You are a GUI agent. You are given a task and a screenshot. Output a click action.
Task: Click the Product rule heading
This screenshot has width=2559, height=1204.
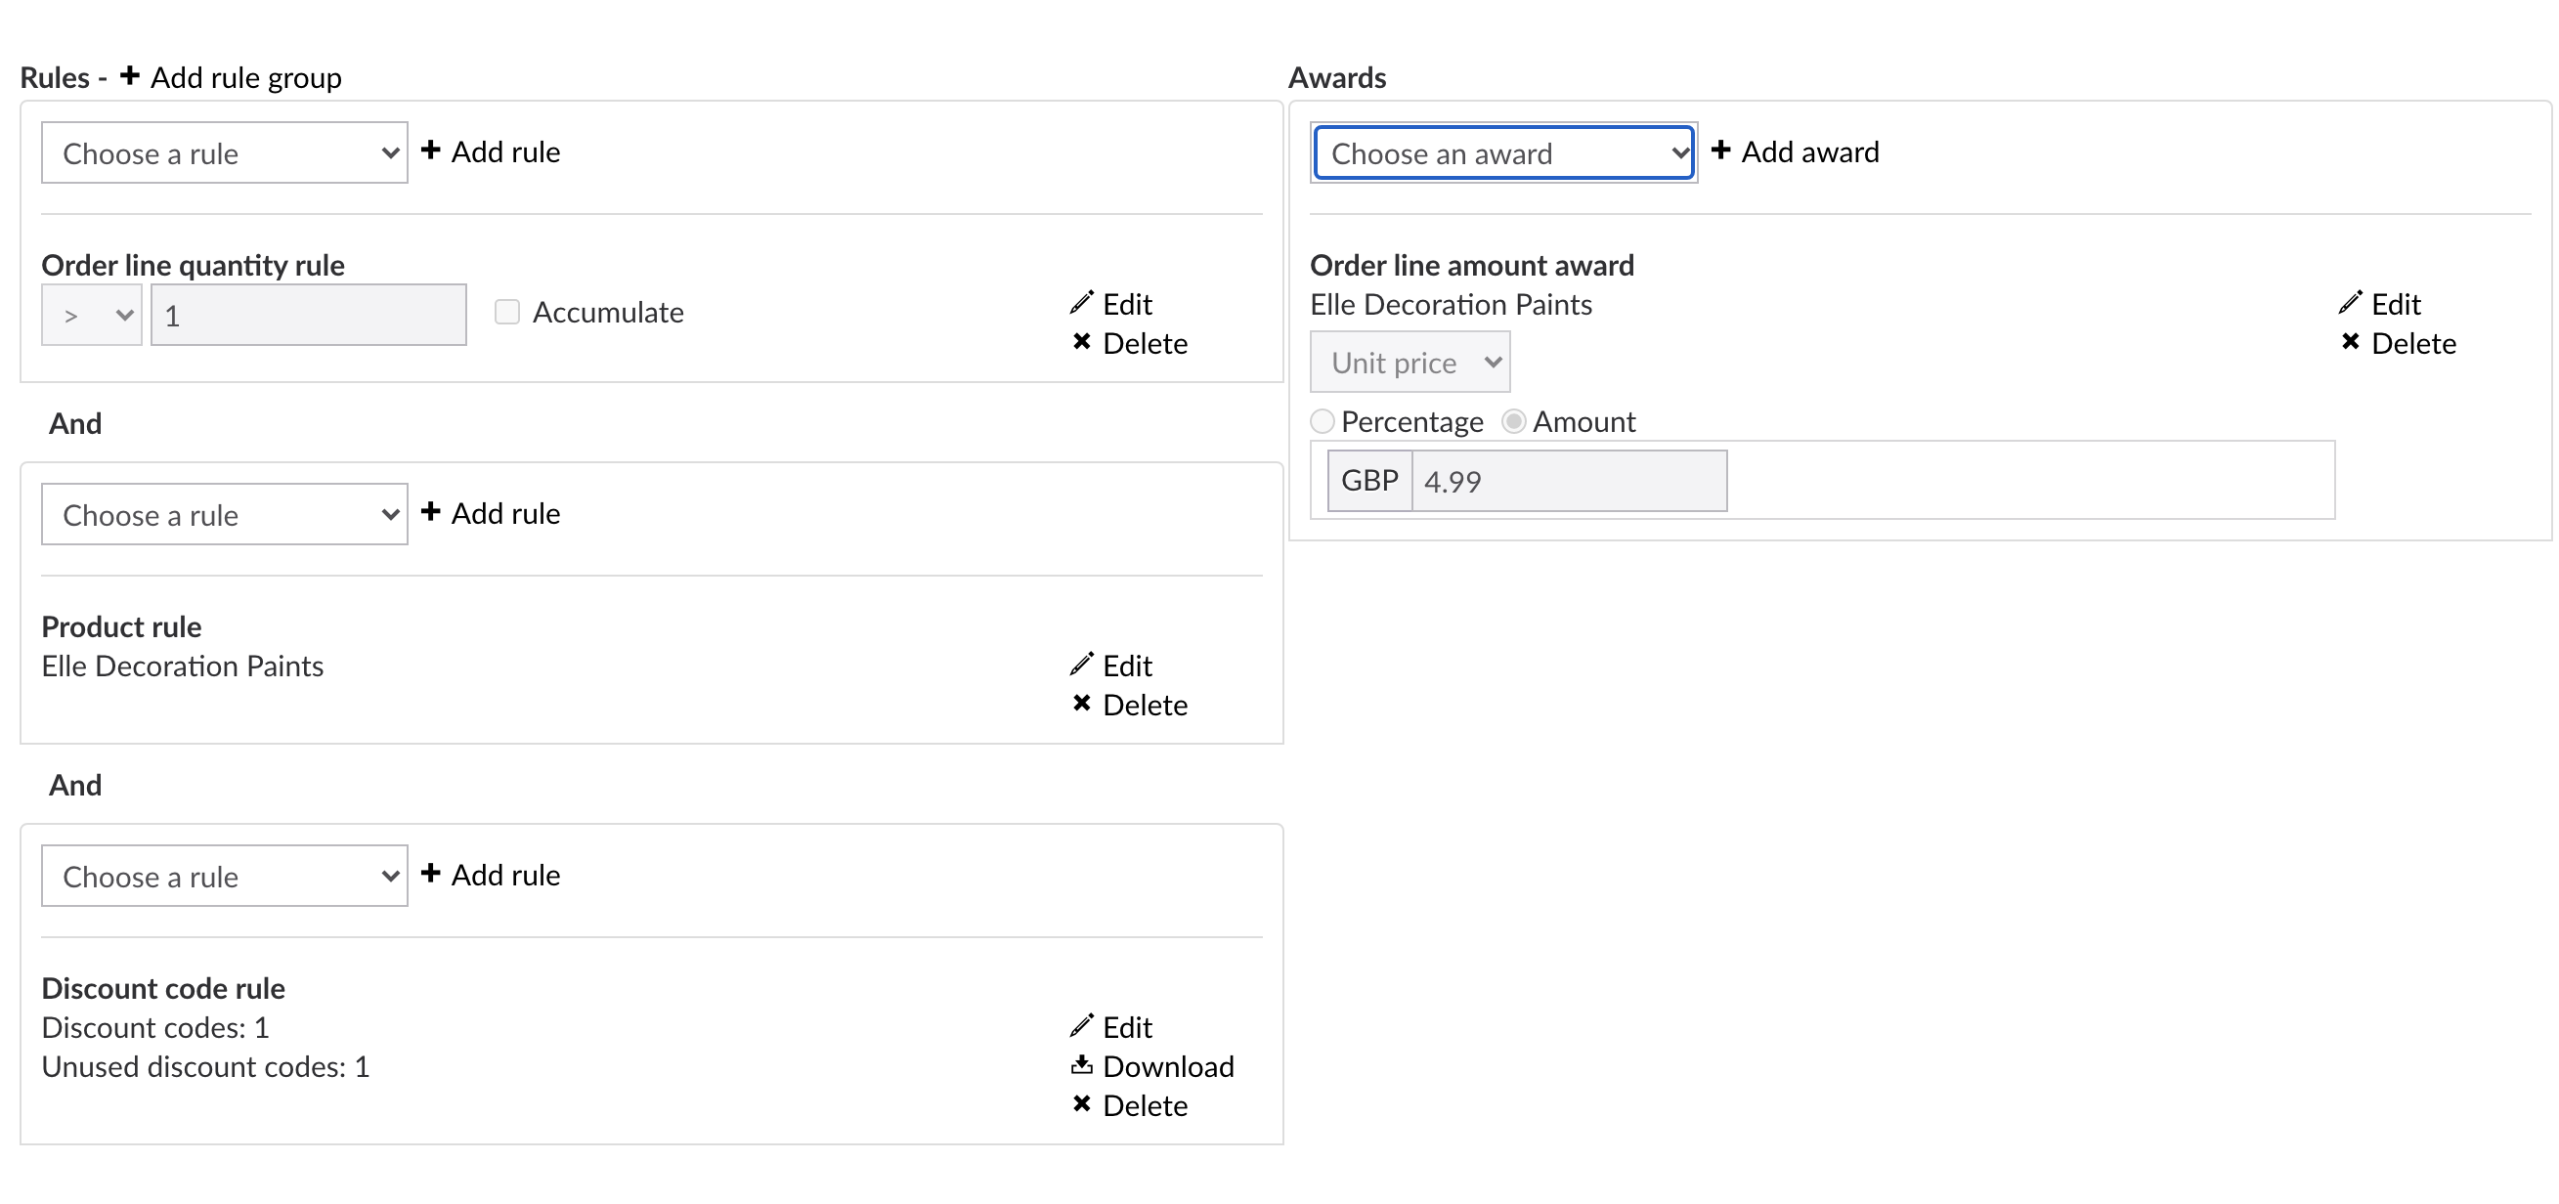click(121, 626)
